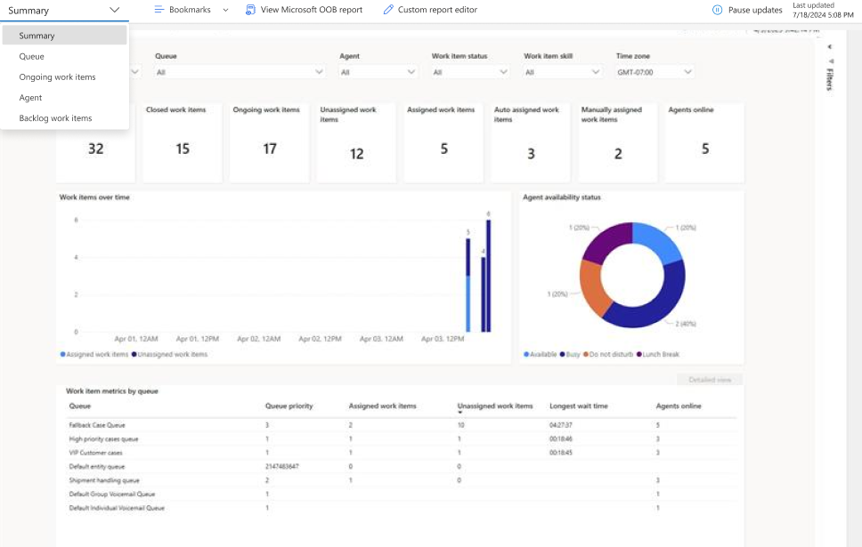Click the Auto assigned work items card

point(531,143)
